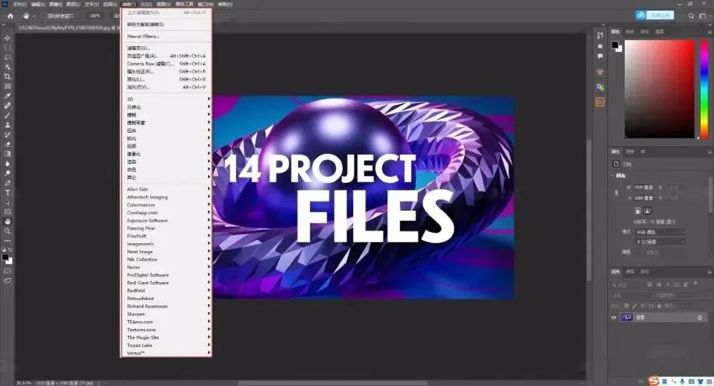Screen dimensions: 714x386
Task: Select the Eraser tool
Action: [x=7, y=144]
